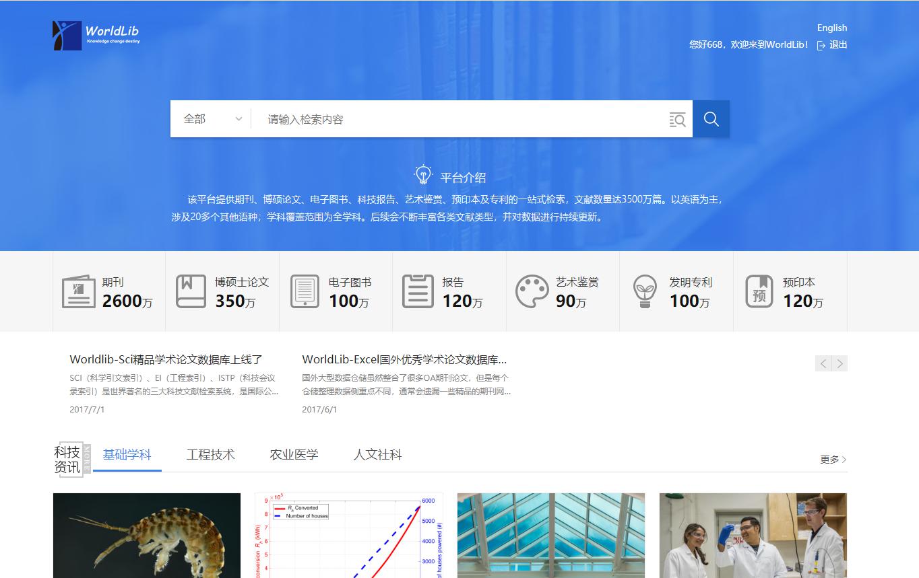This screenshot has height=578, width=919.
Task: Click the preprint (预印本) bookmark icon
Action: click(x=759, y=291)
